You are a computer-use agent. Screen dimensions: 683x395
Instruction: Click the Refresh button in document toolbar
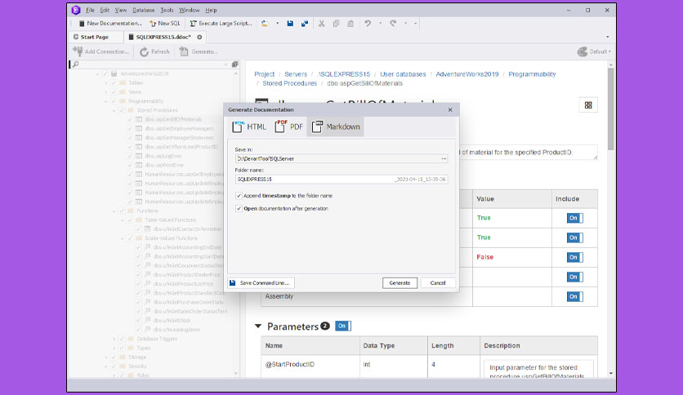point(154,51)
